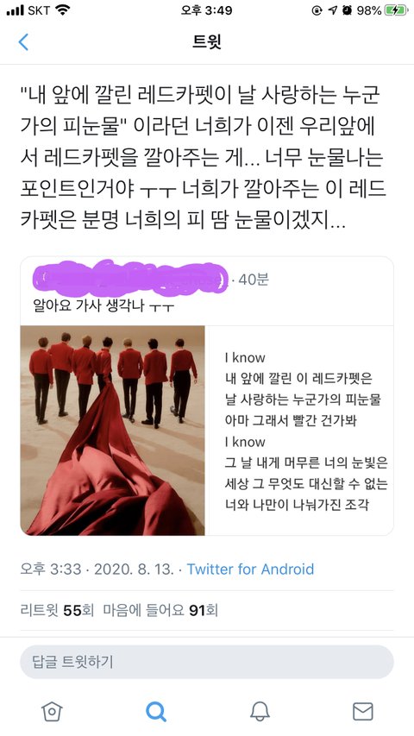Tap the reply tweet input field

pos(206,662)
